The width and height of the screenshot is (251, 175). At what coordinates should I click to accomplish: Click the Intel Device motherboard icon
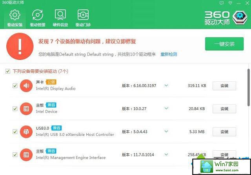[26, 109]
